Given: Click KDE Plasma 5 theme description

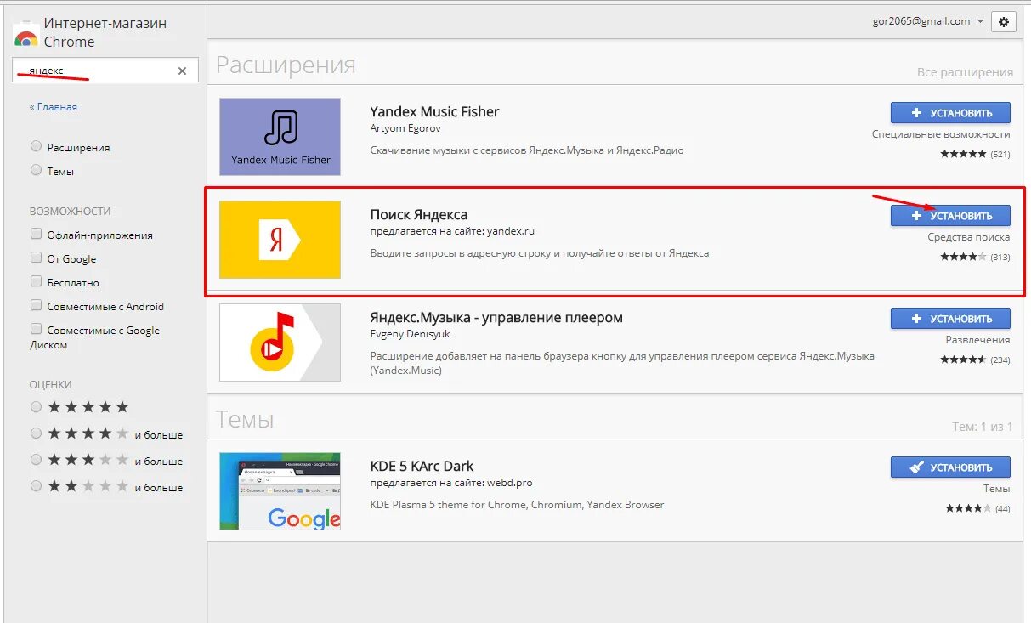Looking at the screenshot, I should point(517,505).
